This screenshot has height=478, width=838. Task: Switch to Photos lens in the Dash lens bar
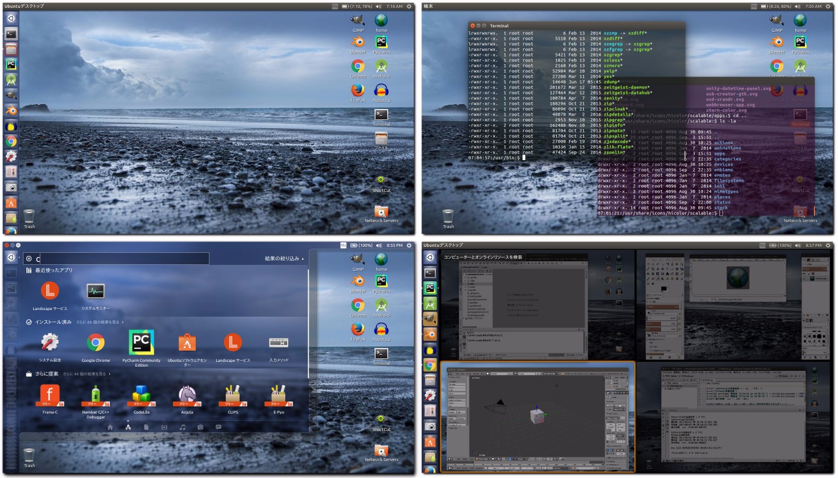coord(200,427)
